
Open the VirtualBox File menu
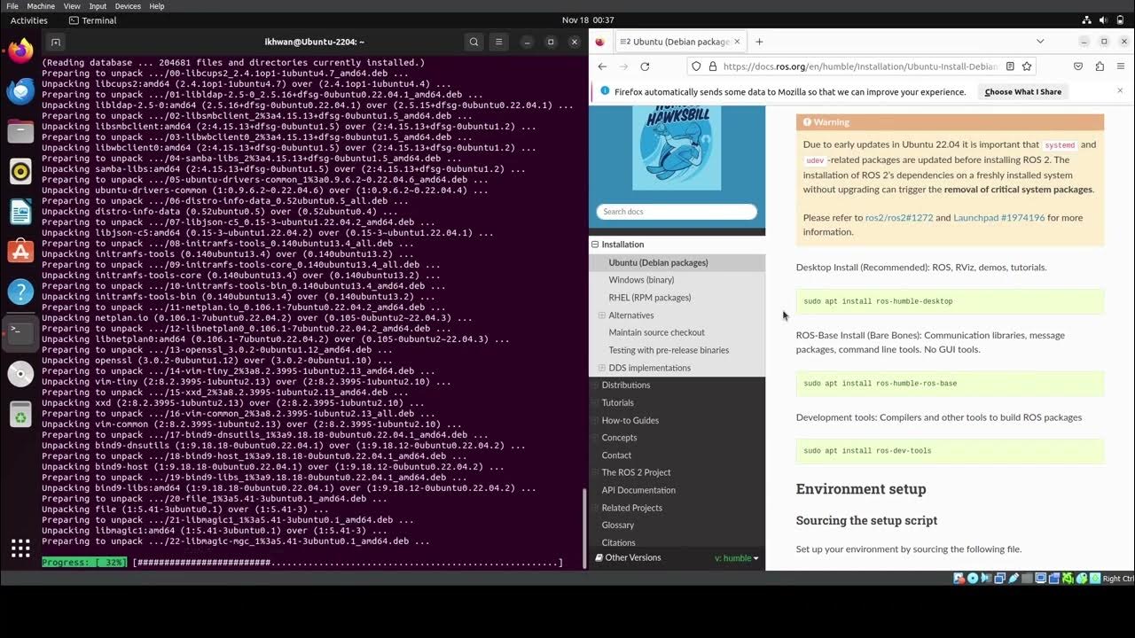(x=12, y=6)
